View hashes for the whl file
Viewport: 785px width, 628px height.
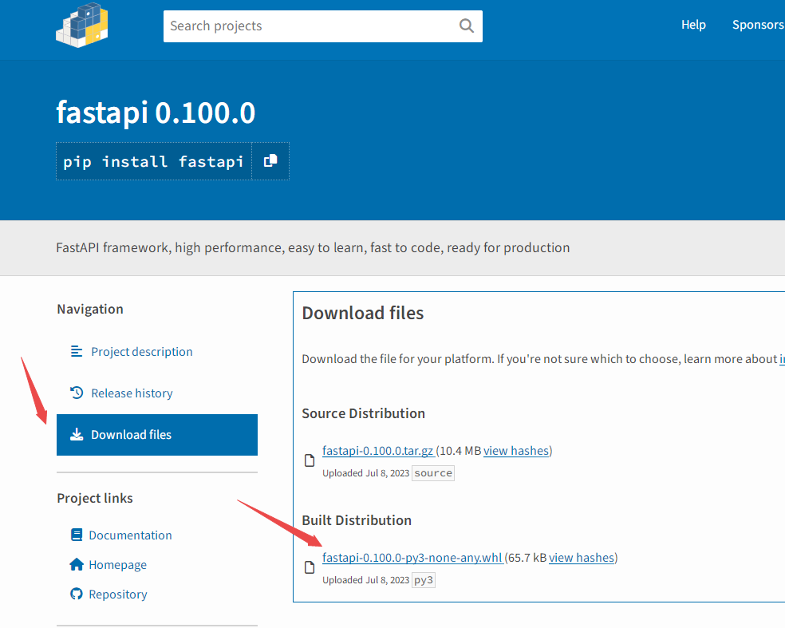point(582,558)
